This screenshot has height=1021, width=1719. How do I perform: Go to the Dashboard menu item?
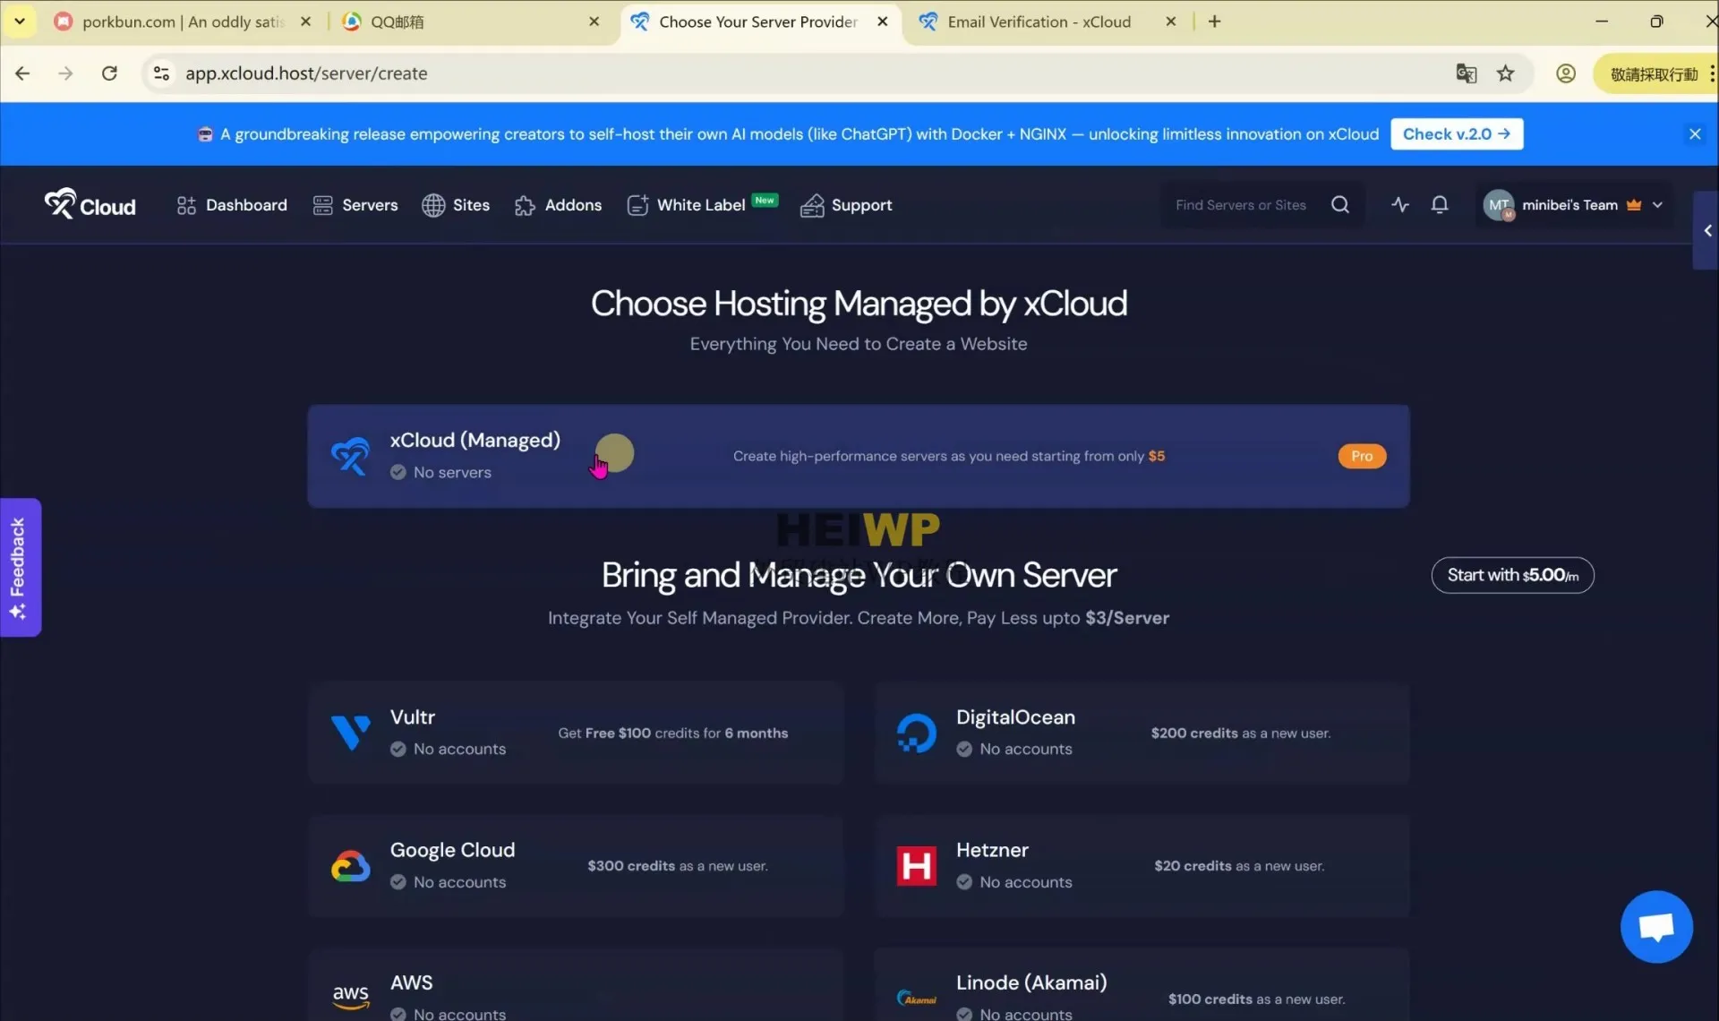[x=231, y=205]
